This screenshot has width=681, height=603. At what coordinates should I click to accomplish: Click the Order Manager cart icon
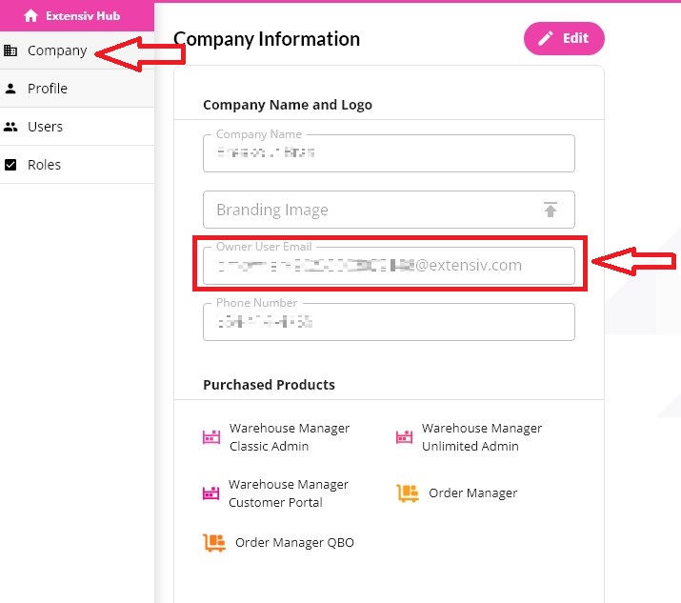[x=408, y=493]
